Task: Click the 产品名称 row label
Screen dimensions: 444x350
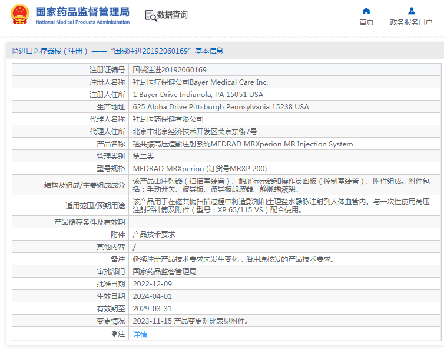Action: 111,144
